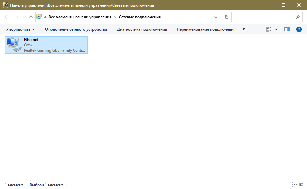Image resolution: width=307 pixels, height=189 pixels.
Task: Go up one level with Up arrow
Action: point(31,17)
